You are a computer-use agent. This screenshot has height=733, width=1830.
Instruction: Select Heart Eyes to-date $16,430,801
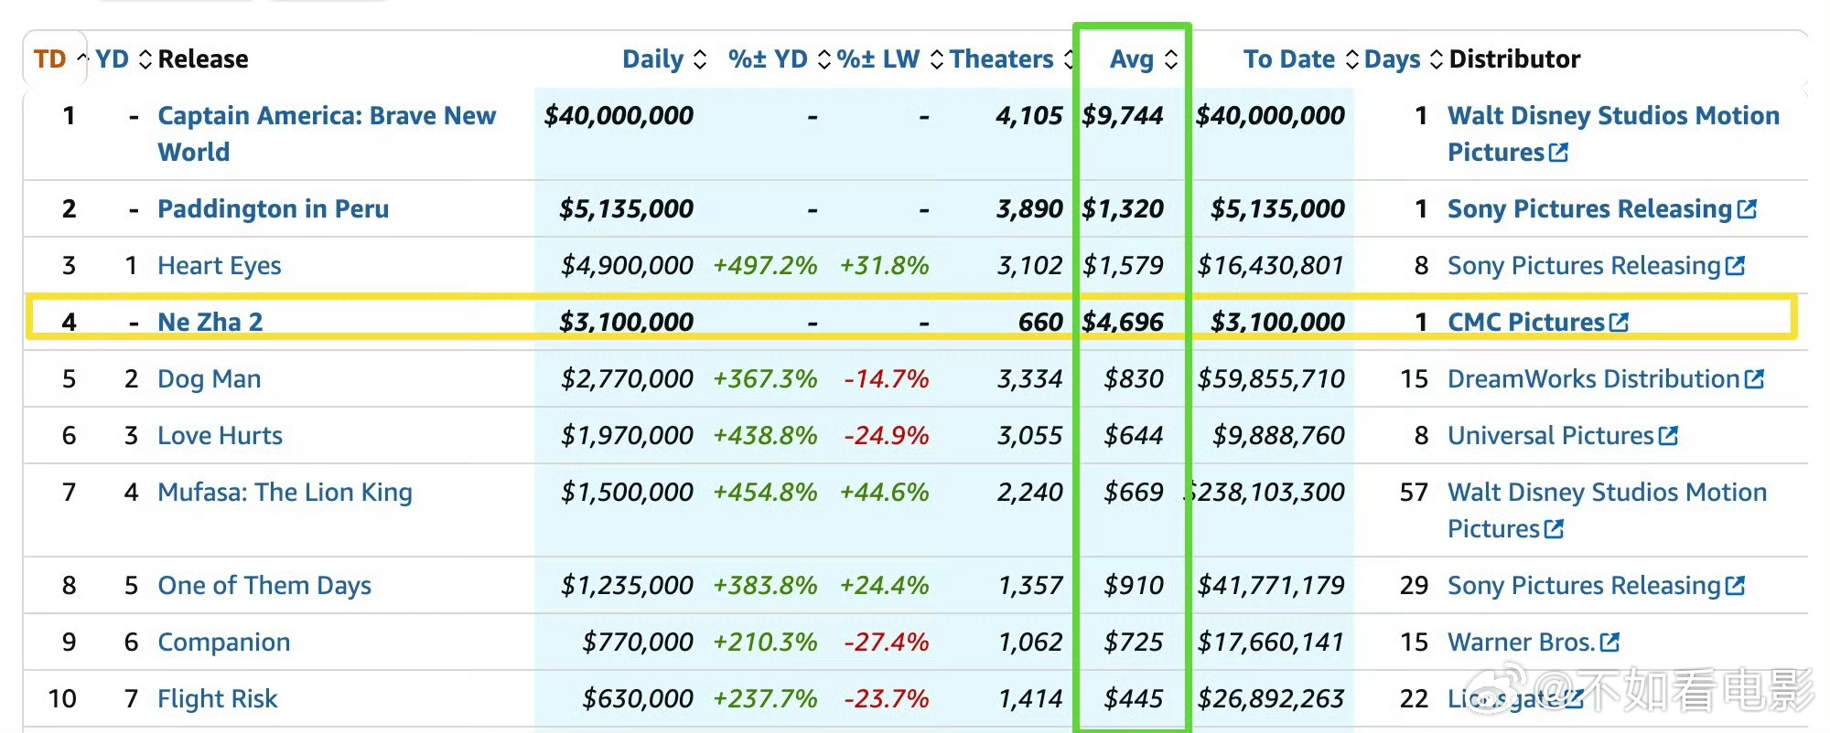point(1271,266)
